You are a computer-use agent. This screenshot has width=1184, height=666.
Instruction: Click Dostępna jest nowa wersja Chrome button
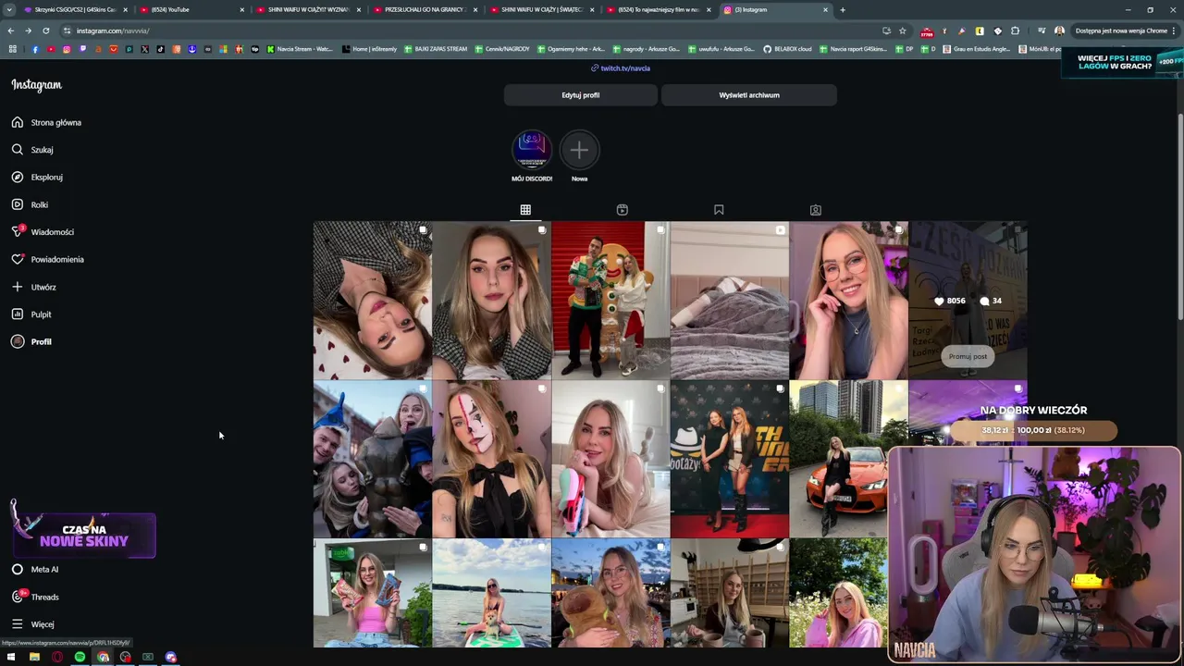pos(1127,31)
